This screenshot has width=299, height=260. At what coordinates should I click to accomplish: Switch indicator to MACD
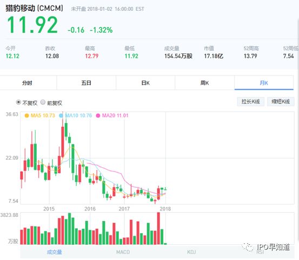(x=123, y=252)
